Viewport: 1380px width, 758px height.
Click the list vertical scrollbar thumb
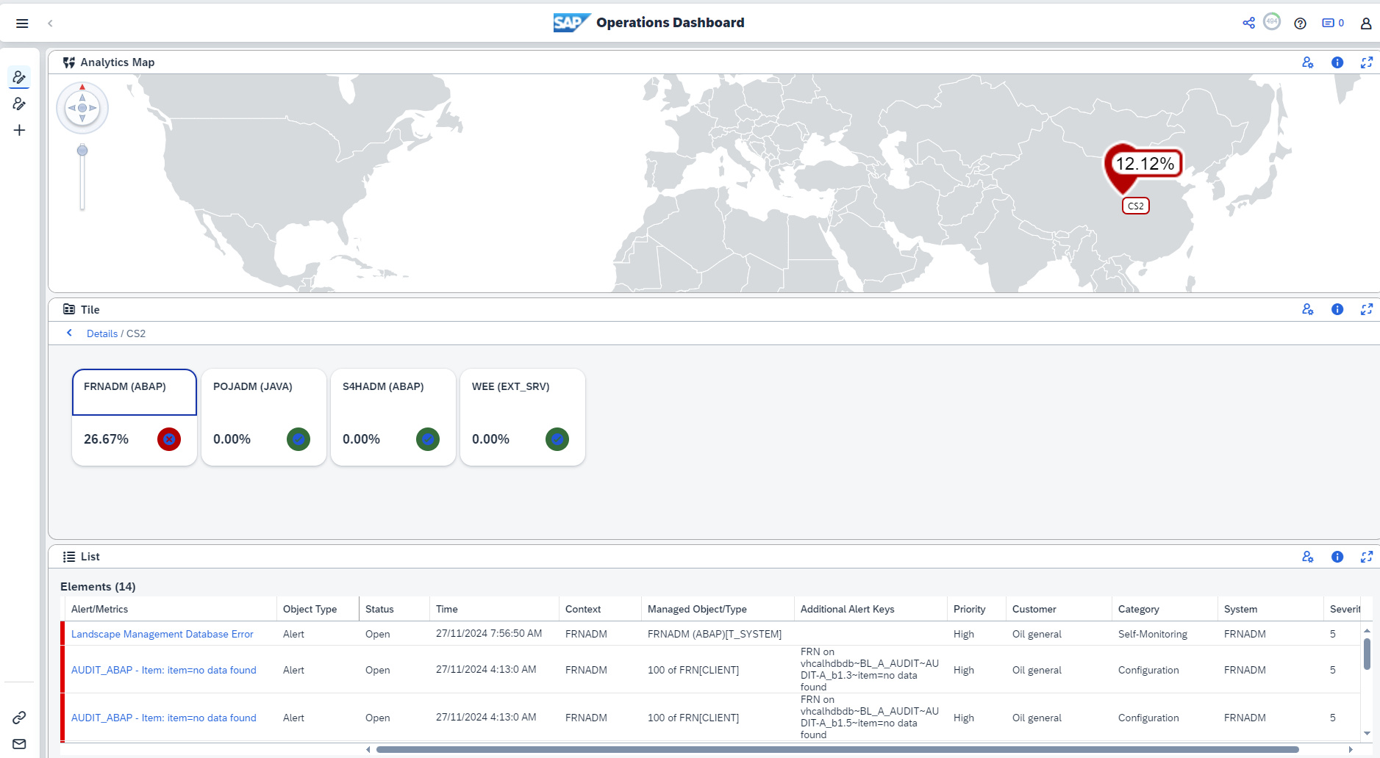[x=1367, y=654]
